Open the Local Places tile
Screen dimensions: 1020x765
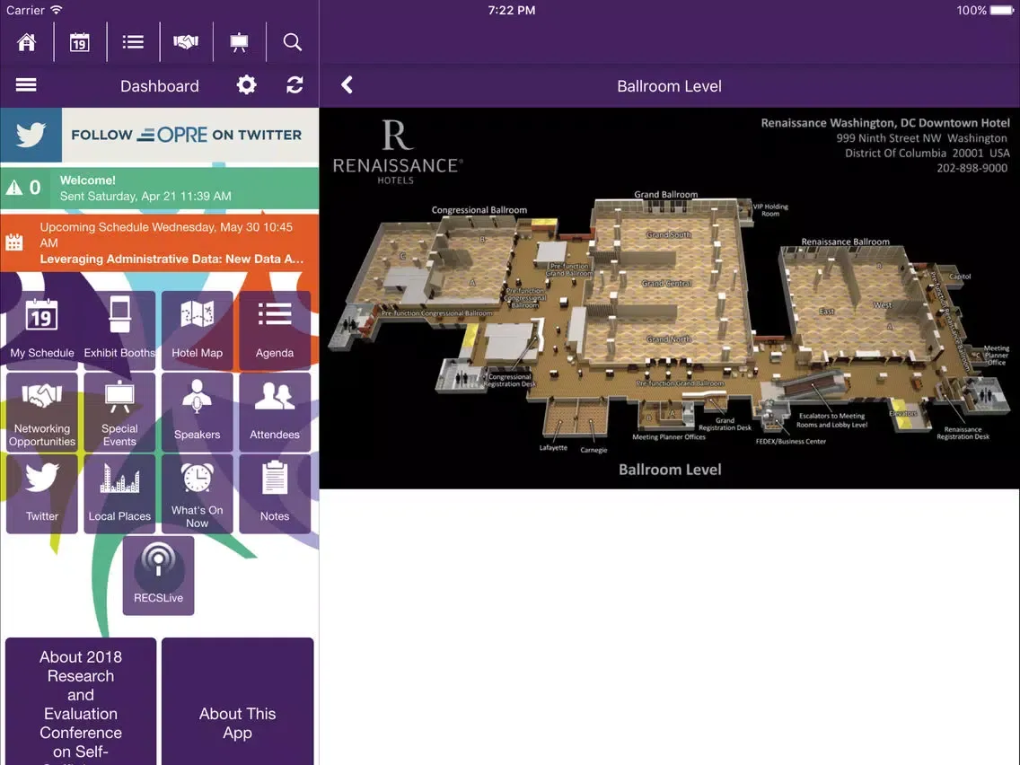pos(119,494)
